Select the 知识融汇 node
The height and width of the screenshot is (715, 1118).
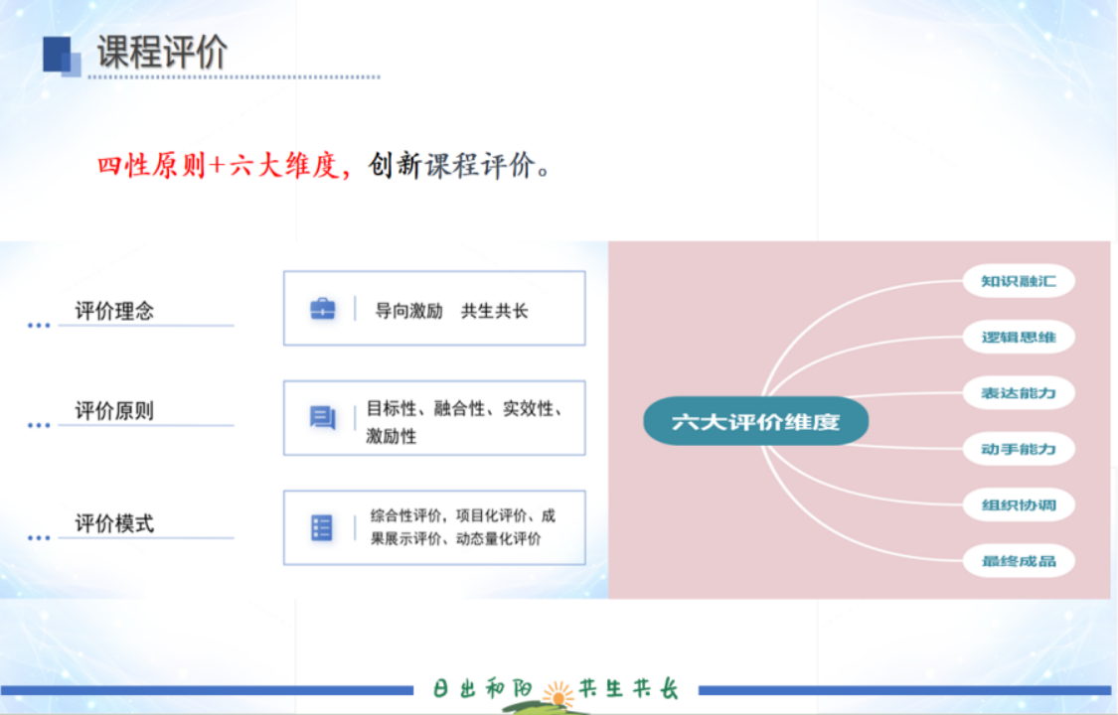pyautogui.click(x=1019, y=281)
